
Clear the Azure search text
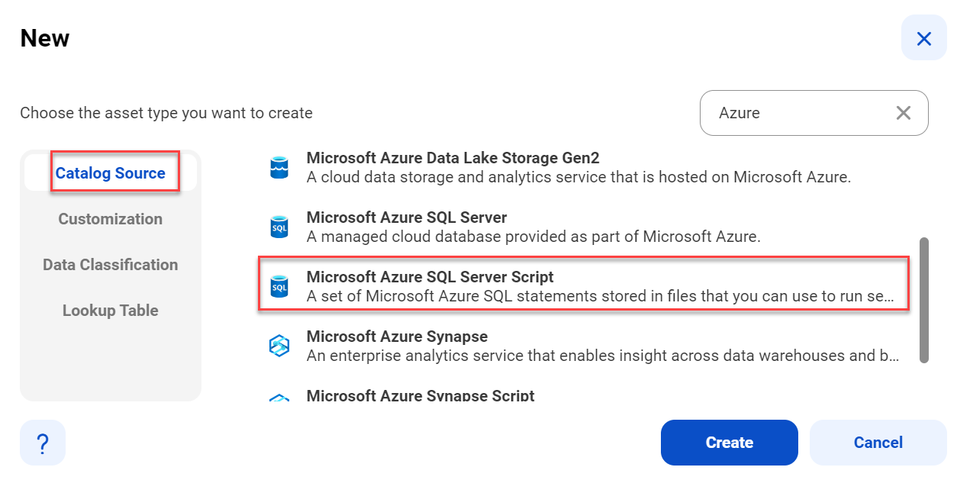point(904,113)
